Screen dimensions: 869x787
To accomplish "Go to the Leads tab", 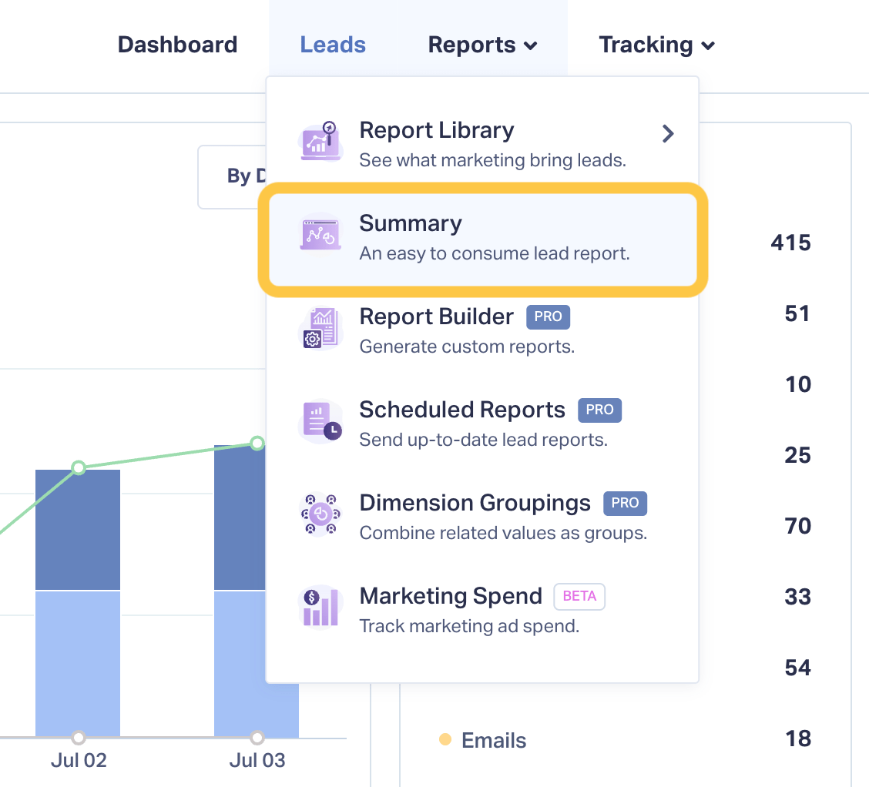I will point(333,45).
